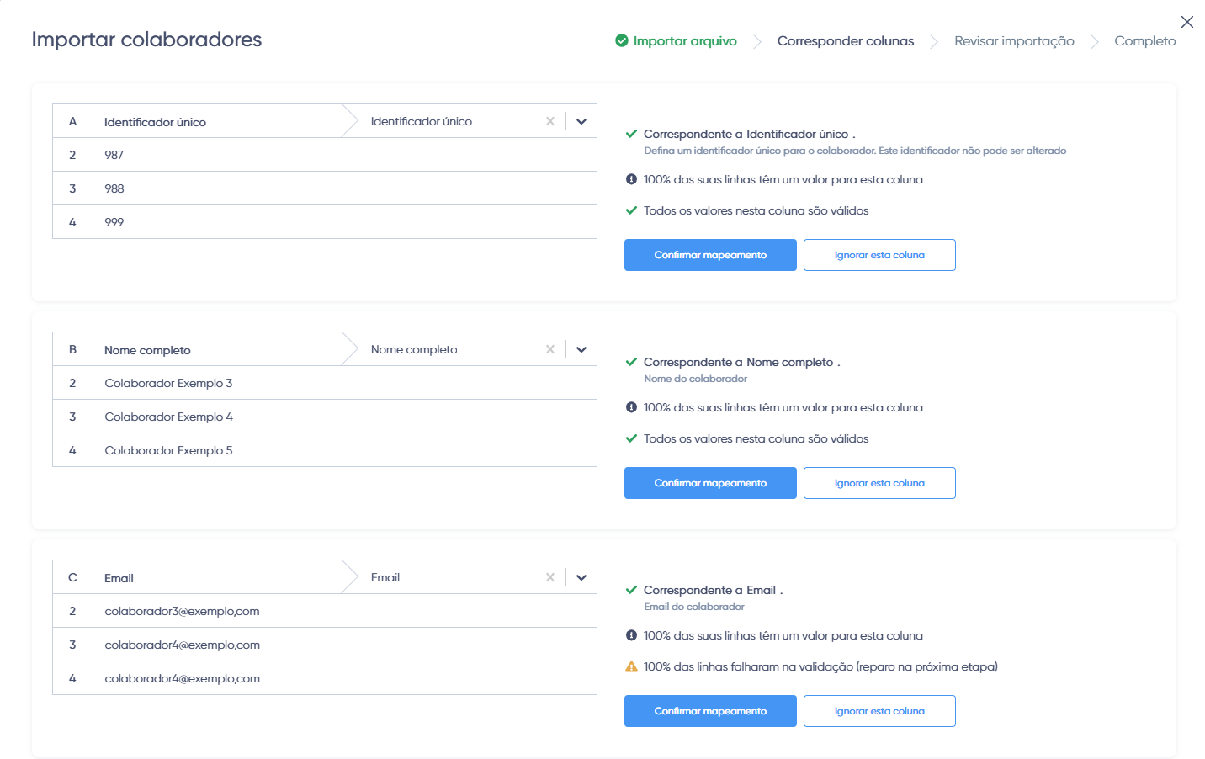Screen dimensions: 1205x759
Task: Select the Completo step
Action: (1145, 40)
